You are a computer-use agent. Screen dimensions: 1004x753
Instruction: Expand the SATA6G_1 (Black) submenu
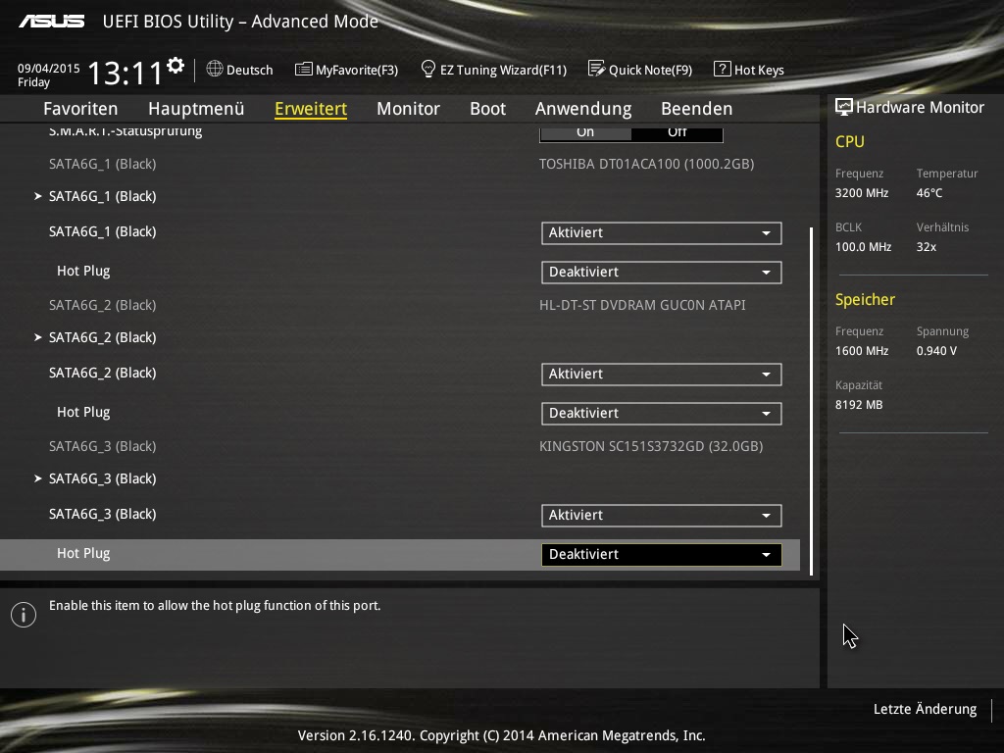click(x=96, y=196)
